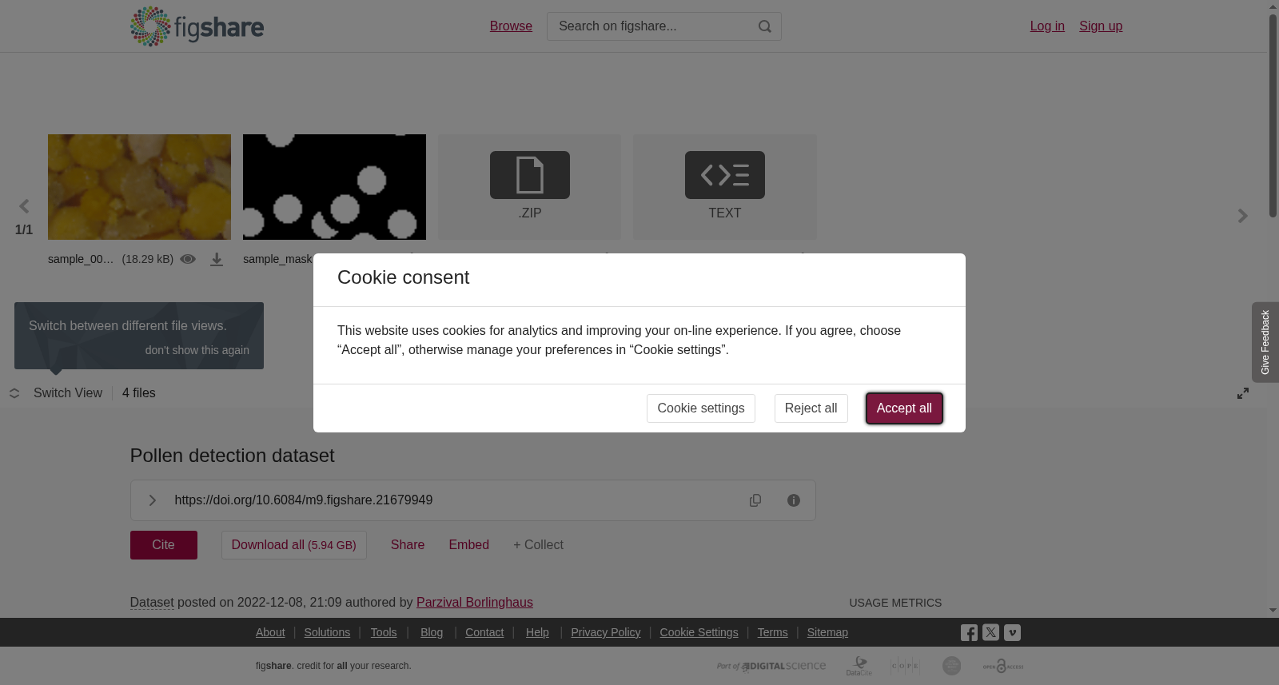Copy the DOI link with copy icon
1279x685 pixels.
755,500
